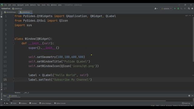
Task: Open IDE settings gear in top toolbar
Action: pyautogui.click(x=192, y=8)
